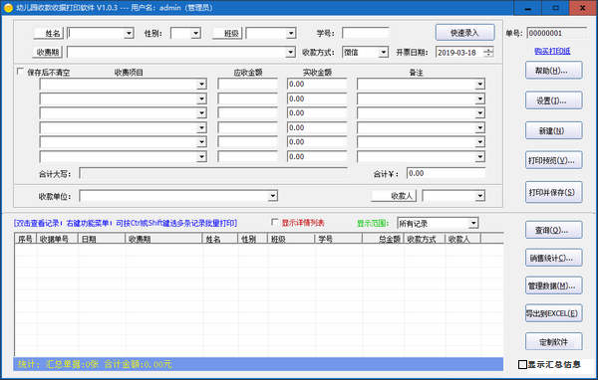Click the 姓名 column header in table
The width and height of the screenshot is (598, 380).
click(220, 239)
